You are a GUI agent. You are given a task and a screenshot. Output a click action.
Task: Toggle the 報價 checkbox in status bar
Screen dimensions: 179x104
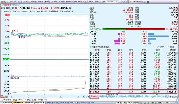(x=163, y=103)
